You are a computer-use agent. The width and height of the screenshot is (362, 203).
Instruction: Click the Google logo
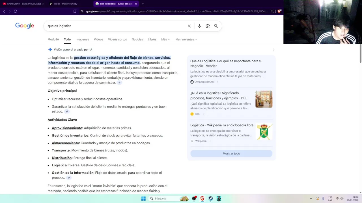[25, 26]
